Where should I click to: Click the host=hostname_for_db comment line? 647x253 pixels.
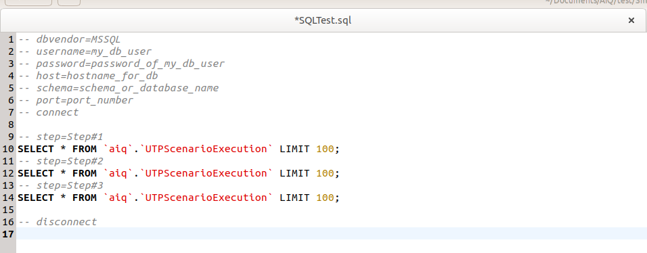click(x=88, y=76)
